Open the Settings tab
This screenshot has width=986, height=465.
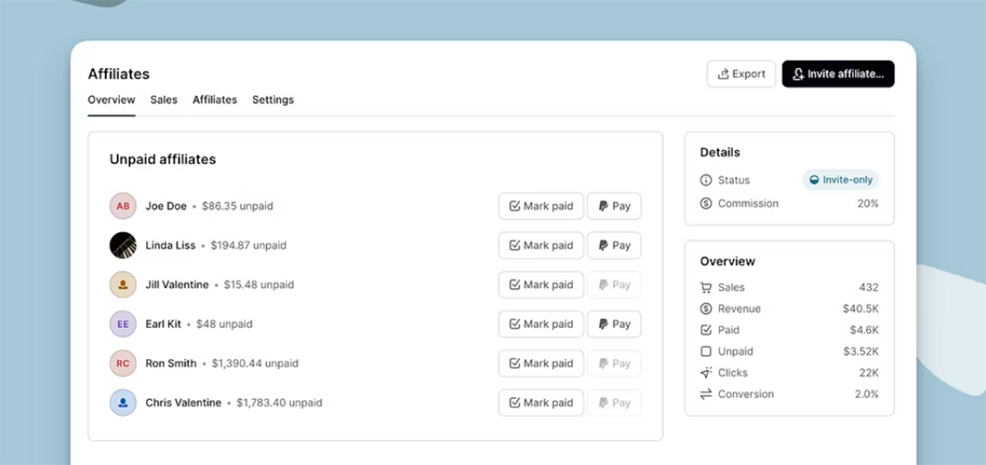[273, 99]
